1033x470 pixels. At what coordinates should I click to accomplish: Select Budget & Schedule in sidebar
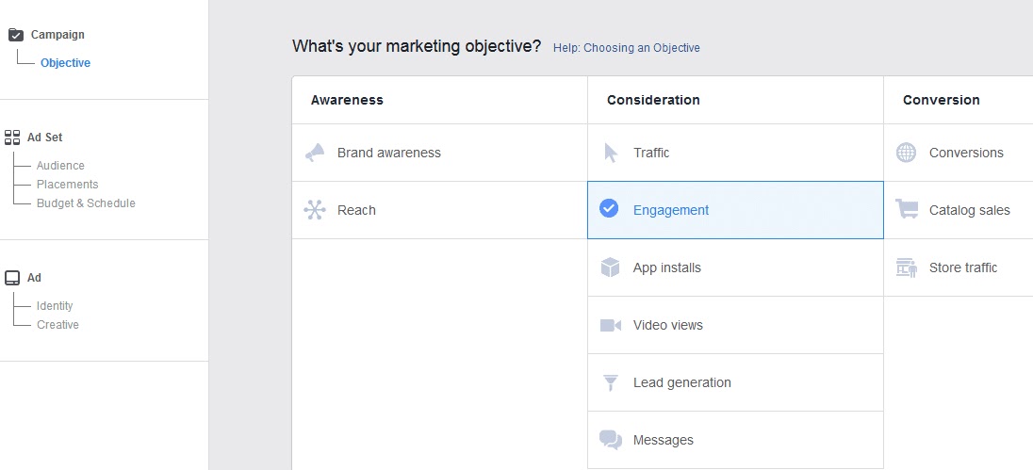86,203
